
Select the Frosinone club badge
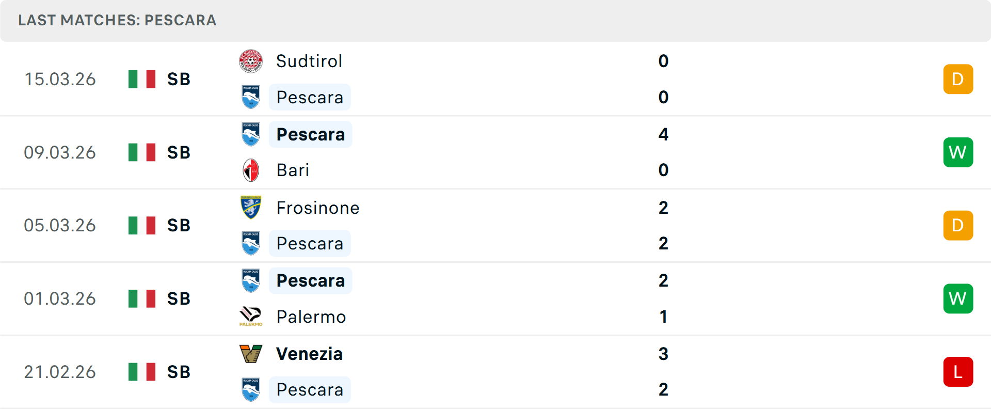coord(251,208)
